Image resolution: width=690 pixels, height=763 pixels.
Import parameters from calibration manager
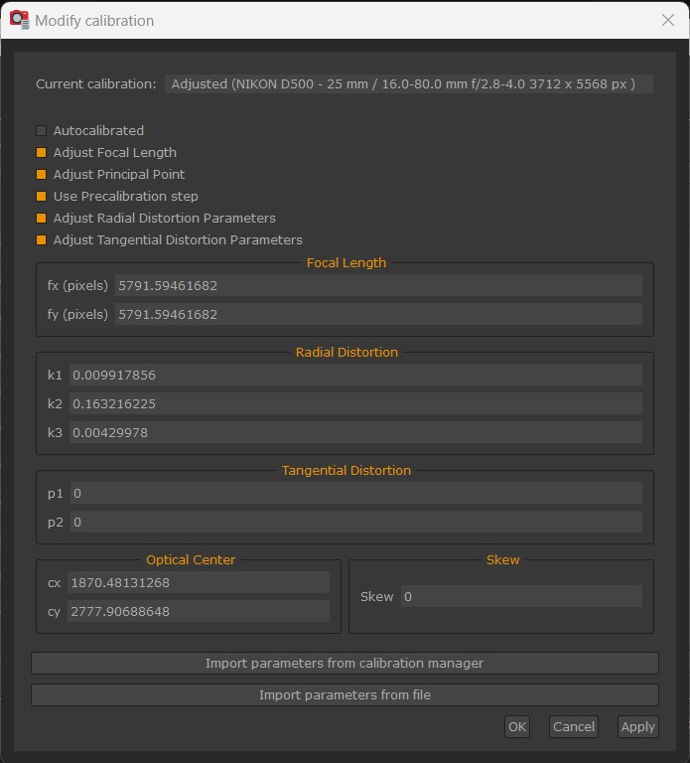[x=345, y=664]
